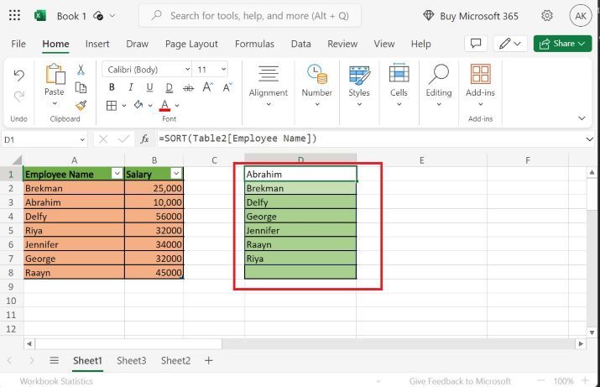This screenshot has width=600, height=387.
Task: Switch to Sheet2 tab
Action: tap(175, 361)
